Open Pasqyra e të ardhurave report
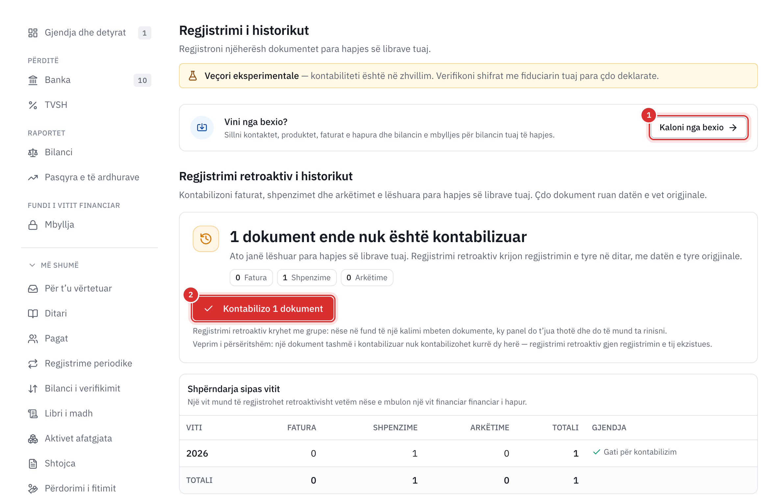 pos(89,177)
